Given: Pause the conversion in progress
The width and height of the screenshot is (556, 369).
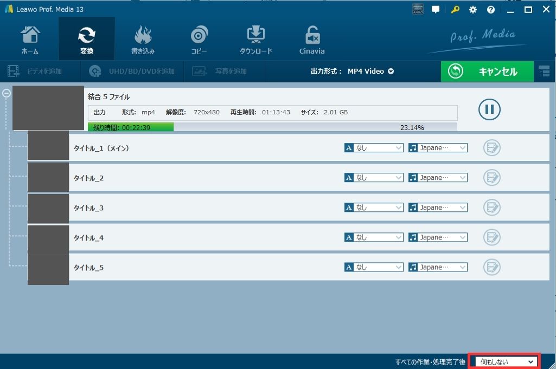Looking at the screenshot, I should 489,109.
